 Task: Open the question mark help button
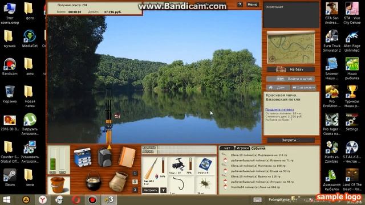(x=240, y=5)
